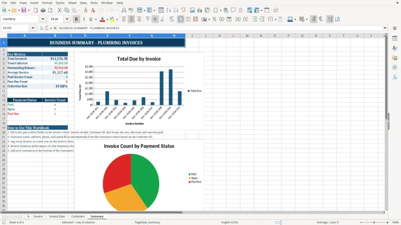
Task: Open the font size dropdown
Action: [67, 19]
